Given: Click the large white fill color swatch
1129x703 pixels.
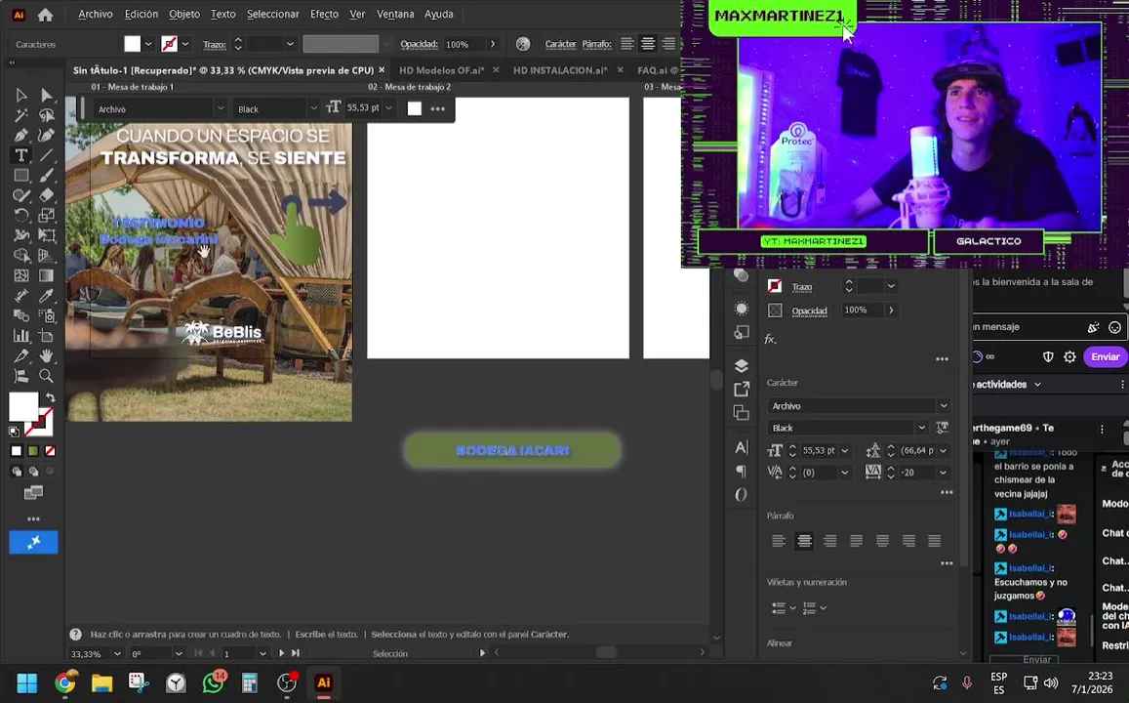Looking at the screenshot, I should (23, 407).
